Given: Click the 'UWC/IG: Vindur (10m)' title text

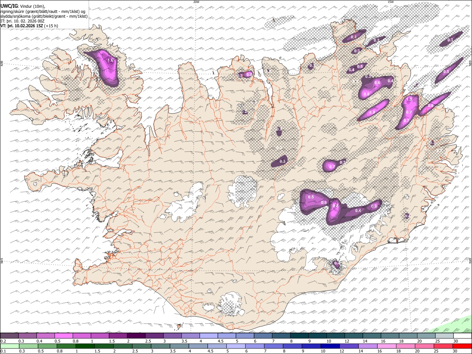Looking at the screenshot, I should [x=23, y=6].
